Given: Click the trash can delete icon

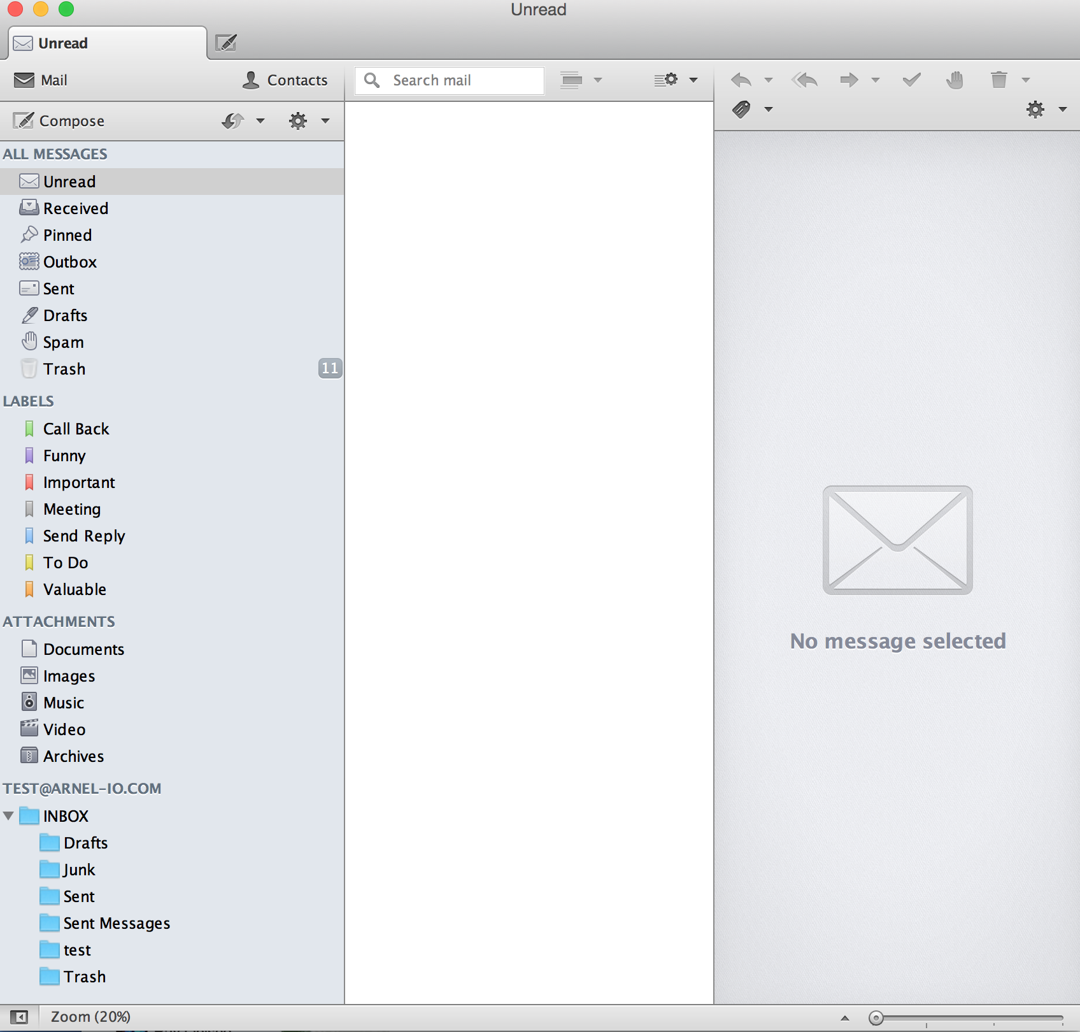Looking at the screenshot, I should [999, 80].
